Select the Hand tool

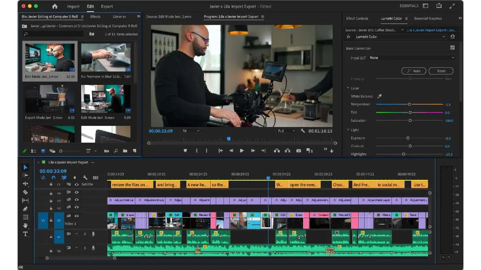click(26, 226)
